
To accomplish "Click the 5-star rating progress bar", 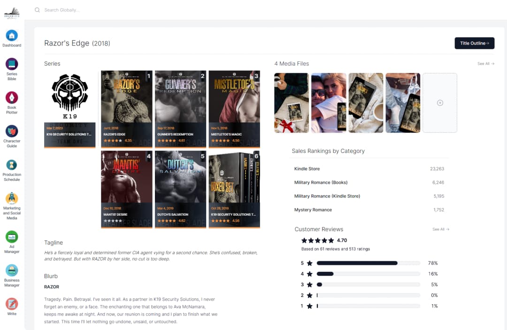I will click(368, 263).
